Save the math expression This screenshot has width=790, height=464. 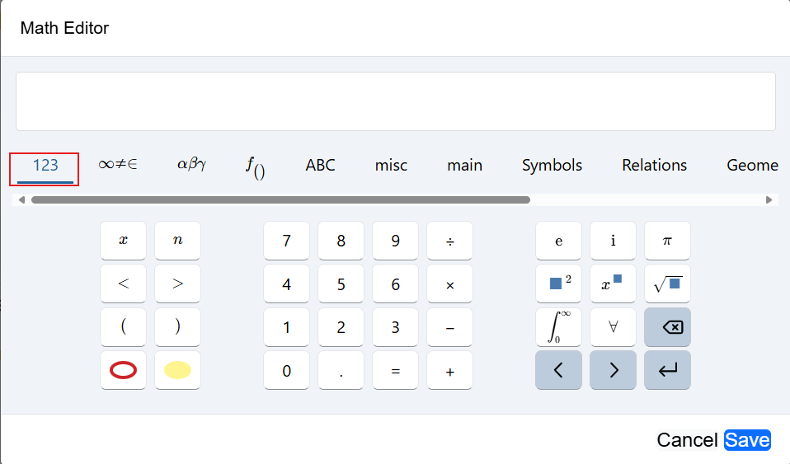tap(747, 440)
